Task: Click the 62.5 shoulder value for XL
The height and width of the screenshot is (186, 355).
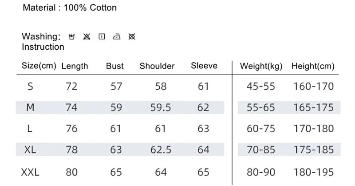Action: coord(161,150)
